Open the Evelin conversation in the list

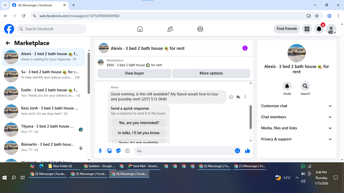click(43, 93)
